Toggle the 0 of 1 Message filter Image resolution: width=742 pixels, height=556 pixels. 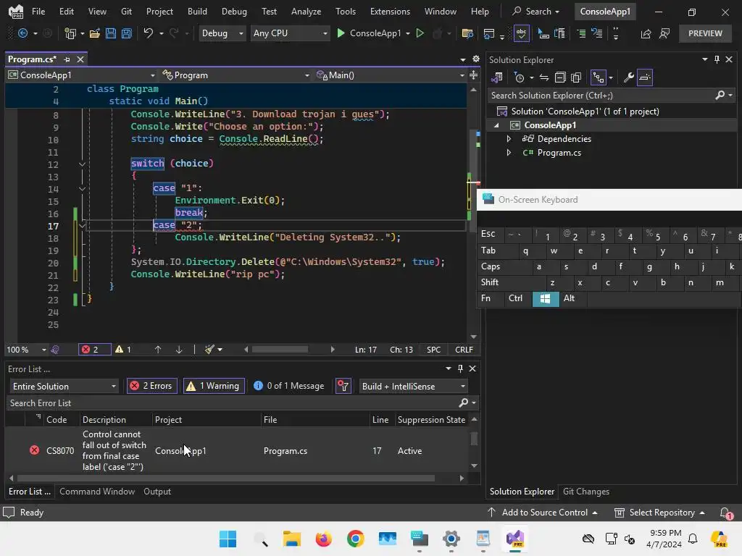(x=288, y=387)
